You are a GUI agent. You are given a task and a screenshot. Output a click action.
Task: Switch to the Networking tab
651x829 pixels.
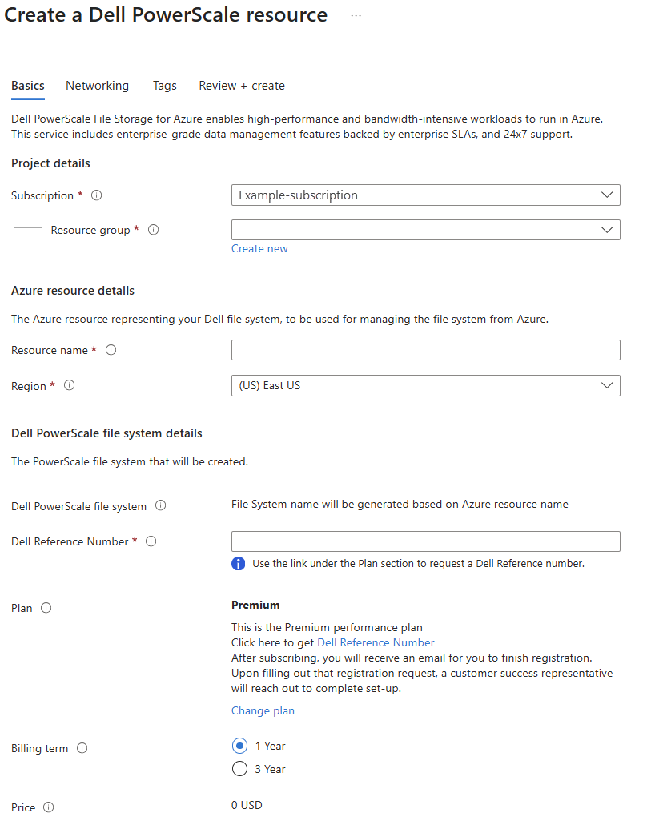click(x=97, y=86)
